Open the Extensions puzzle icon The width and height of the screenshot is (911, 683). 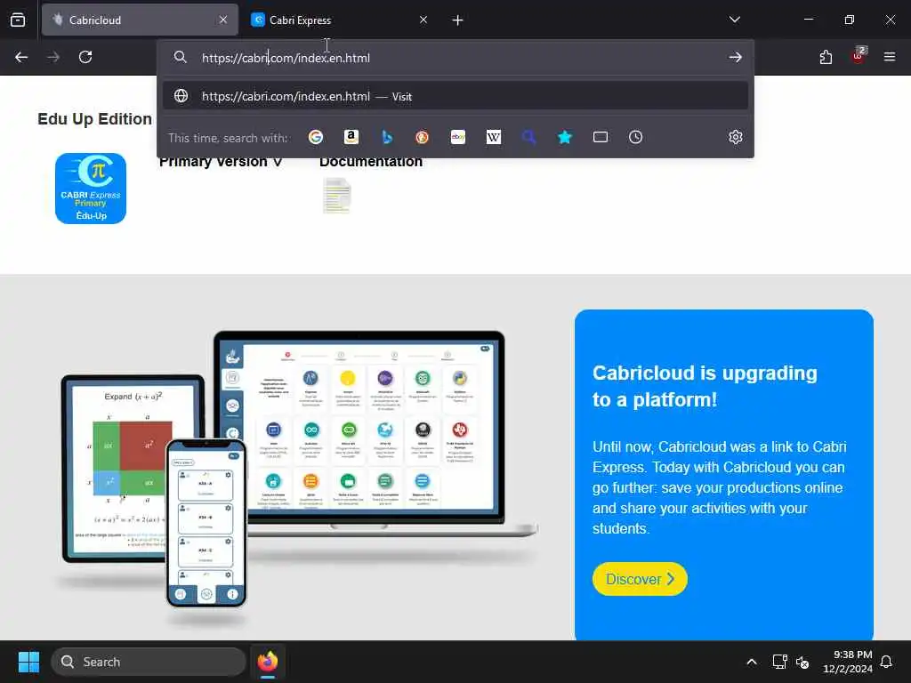pos(826,57)
